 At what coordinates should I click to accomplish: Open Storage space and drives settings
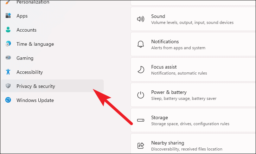(193, 120)
